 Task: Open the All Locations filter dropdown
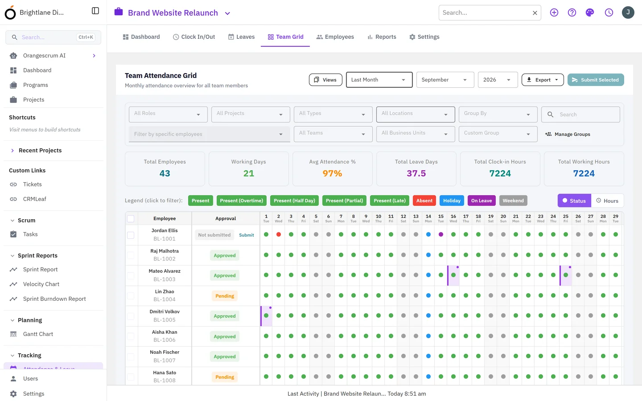click(416, 114)
